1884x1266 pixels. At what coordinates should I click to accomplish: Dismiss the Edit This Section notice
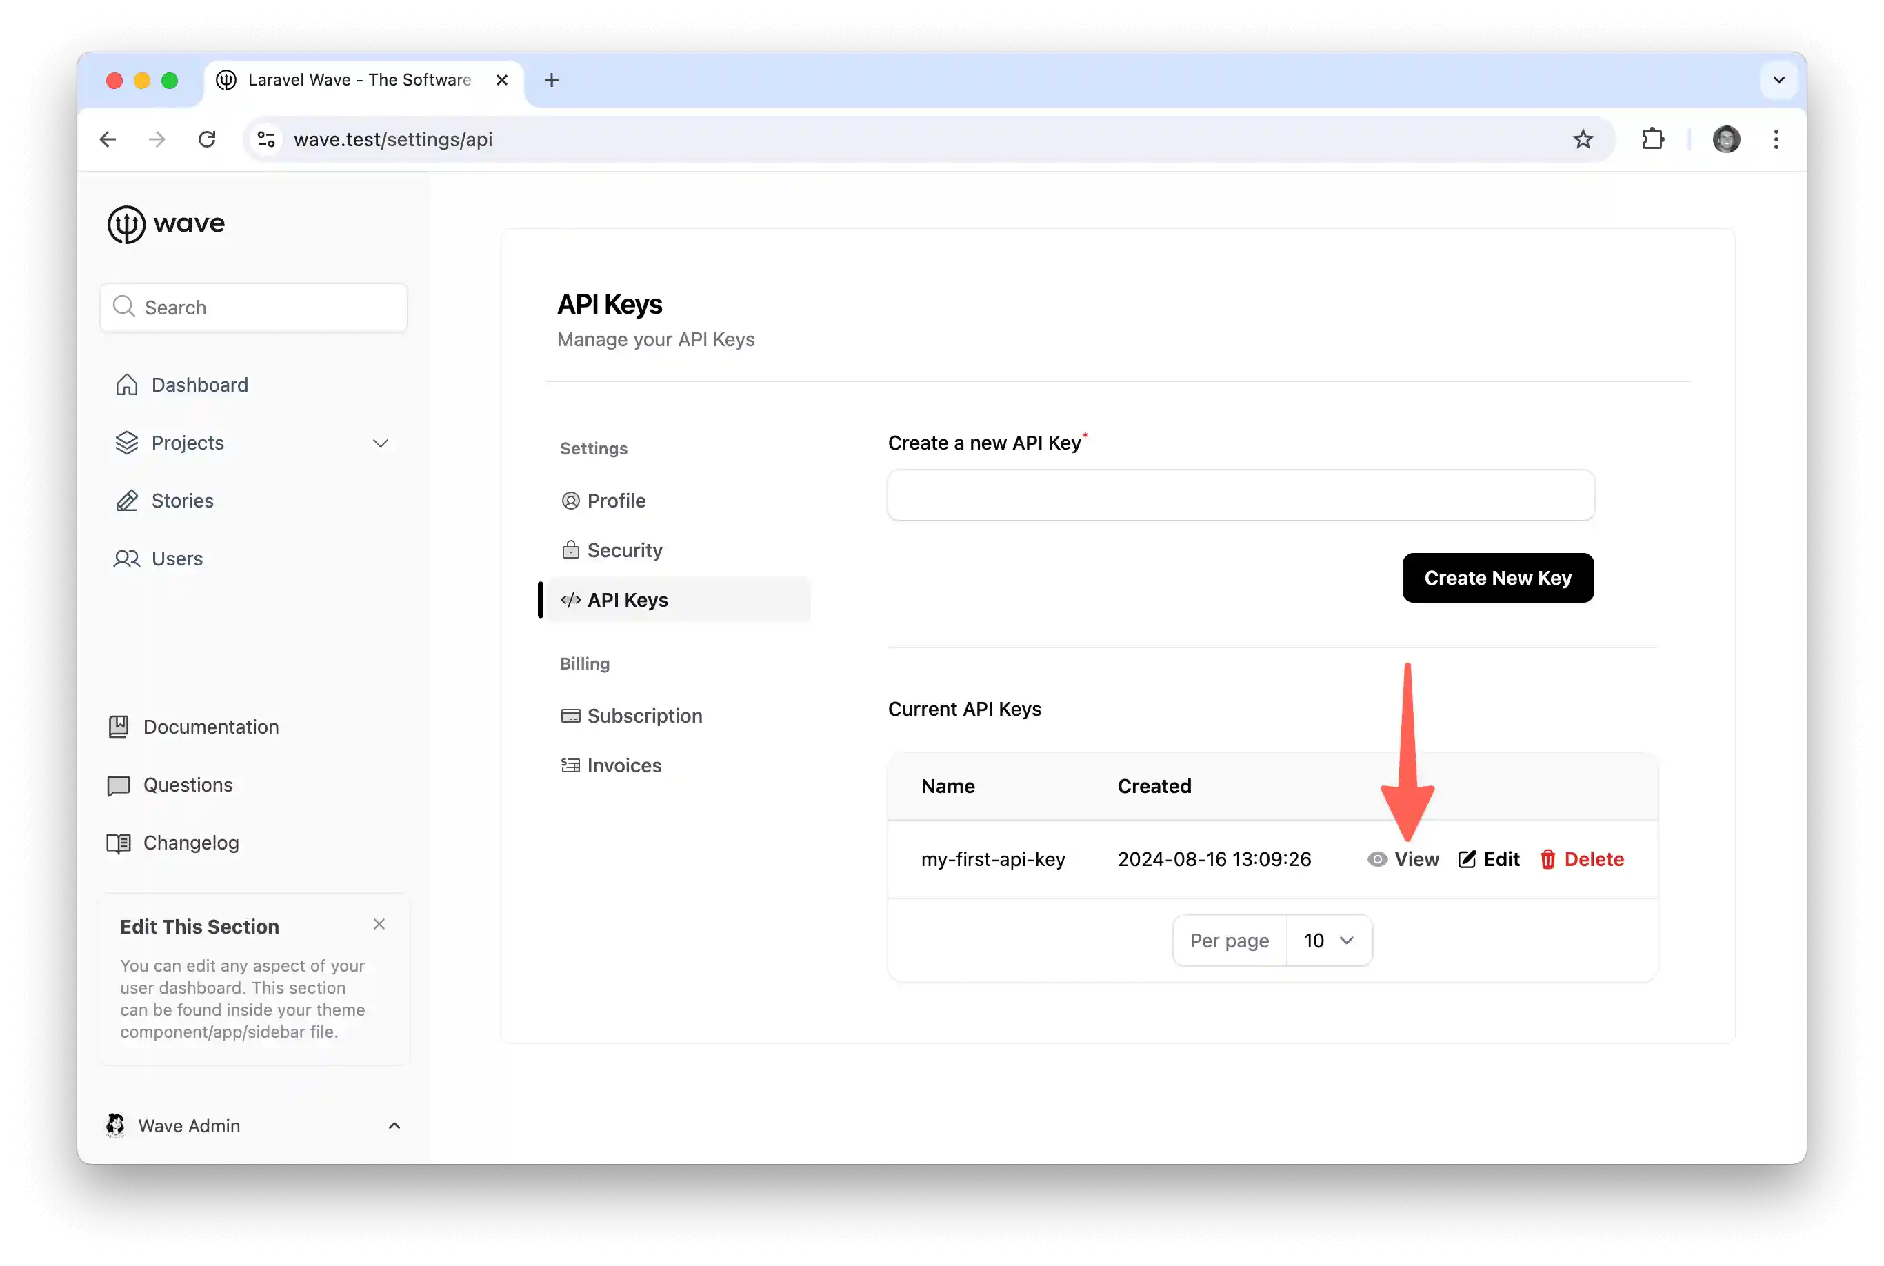pos(379,925)
